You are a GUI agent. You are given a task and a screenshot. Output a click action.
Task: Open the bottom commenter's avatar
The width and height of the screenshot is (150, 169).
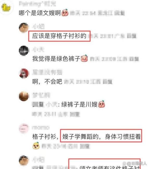24,160
